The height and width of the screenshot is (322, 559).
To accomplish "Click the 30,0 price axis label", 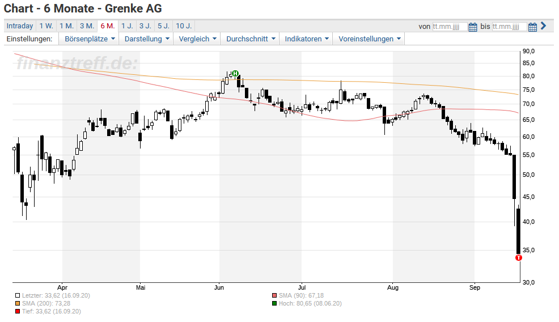I will 529,282.
